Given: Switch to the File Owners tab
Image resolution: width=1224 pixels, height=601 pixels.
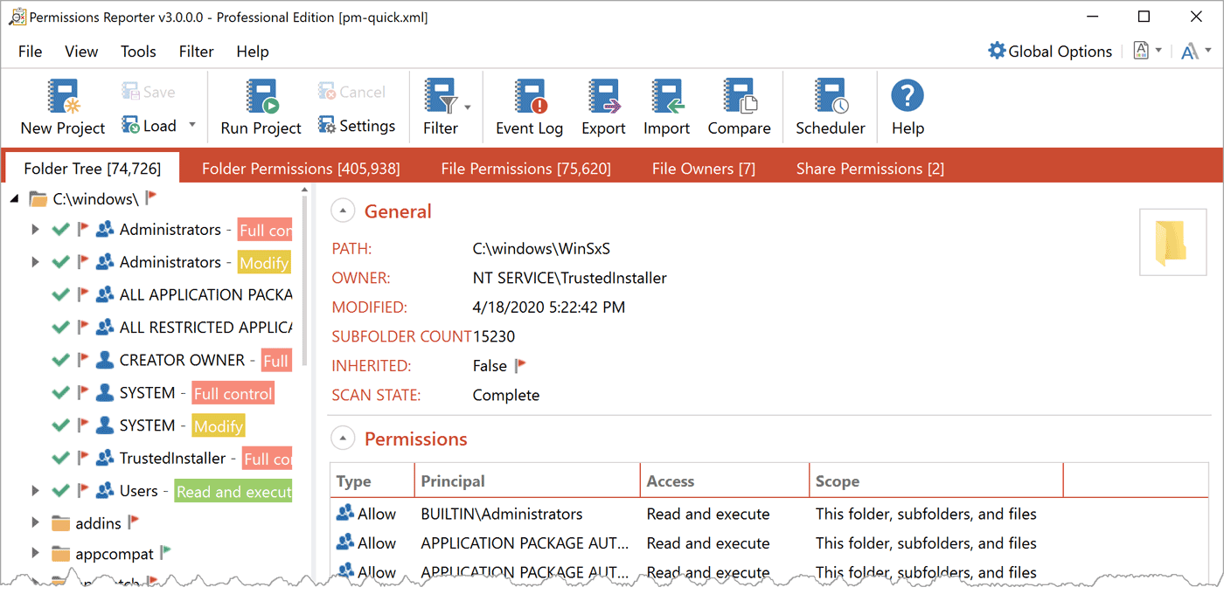Looking at the screenshot, I should click(704, 169).
